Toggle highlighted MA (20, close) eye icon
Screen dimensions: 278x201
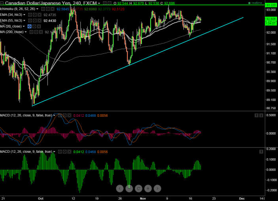click(29, 27)
